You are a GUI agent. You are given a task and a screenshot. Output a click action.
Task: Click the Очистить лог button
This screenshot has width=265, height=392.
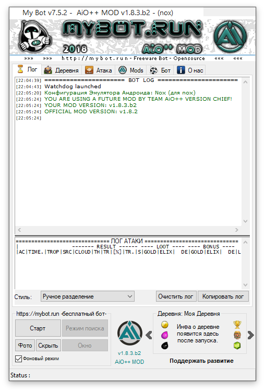click(x=176, y=296)
